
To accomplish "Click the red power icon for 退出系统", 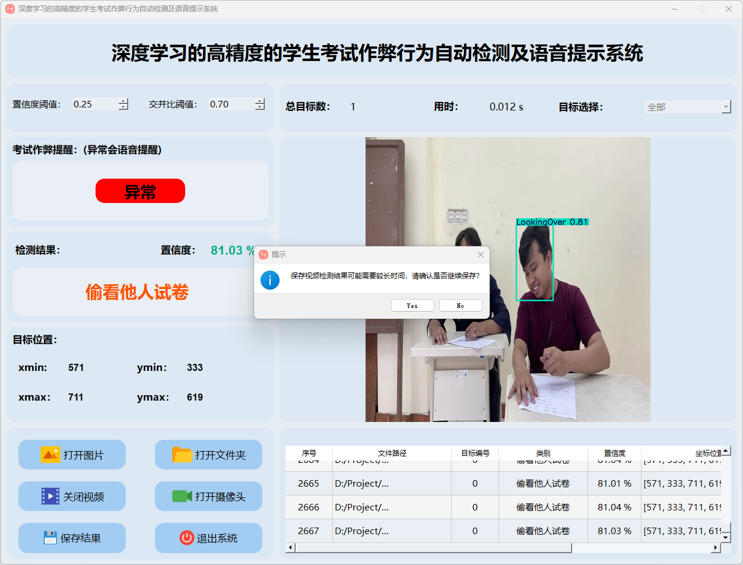I will click(x=186, y=538).
